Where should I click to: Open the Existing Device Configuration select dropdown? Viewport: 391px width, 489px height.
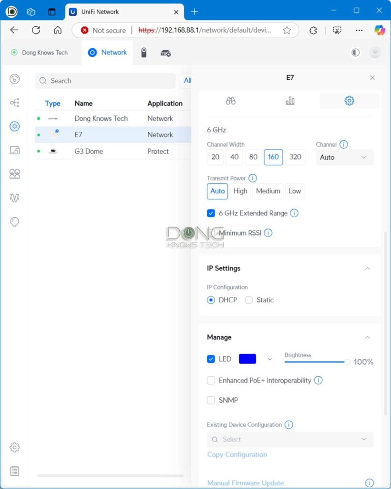pyautogui.click(x=290, y=439)
